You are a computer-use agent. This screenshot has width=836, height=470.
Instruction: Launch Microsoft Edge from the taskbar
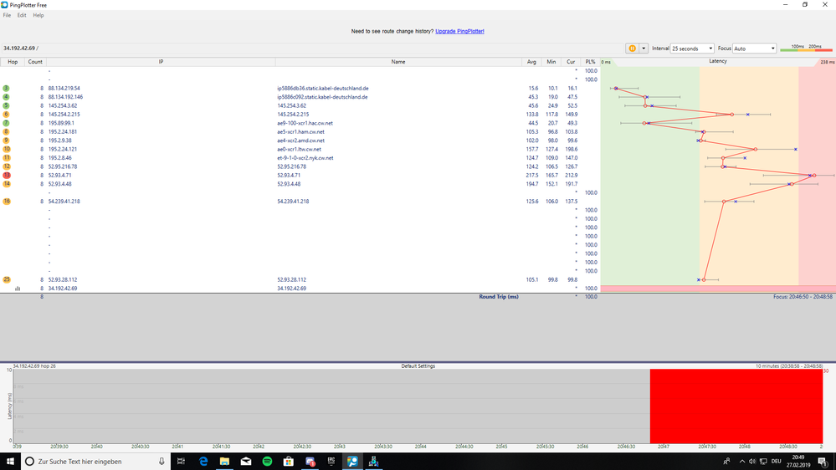coord(203,462)
